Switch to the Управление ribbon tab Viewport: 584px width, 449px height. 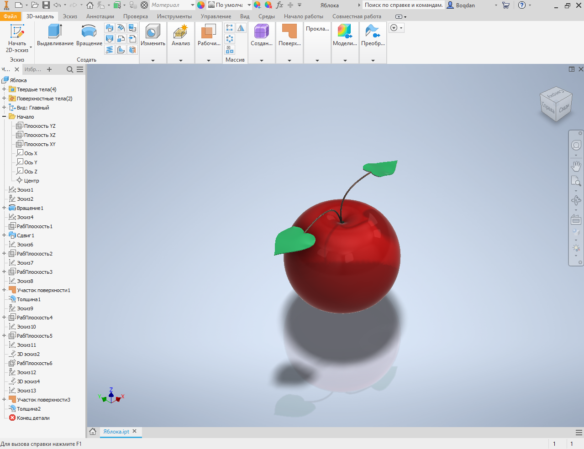coord(216,16)
